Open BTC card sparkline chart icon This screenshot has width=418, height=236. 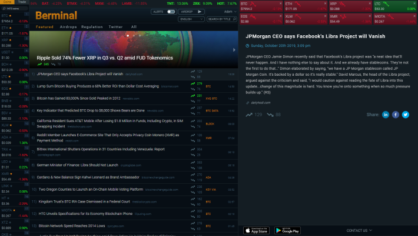[253, 4]
